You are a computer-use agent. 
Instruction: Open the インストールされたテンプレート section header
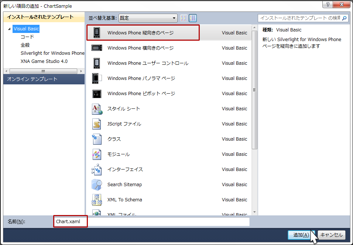tap(44, 17)
